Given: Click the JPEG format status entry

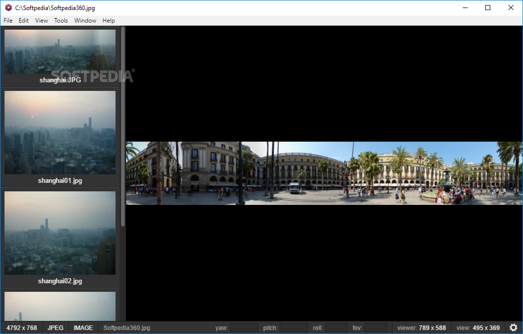Looking at the screenshot, I should 55,327.
